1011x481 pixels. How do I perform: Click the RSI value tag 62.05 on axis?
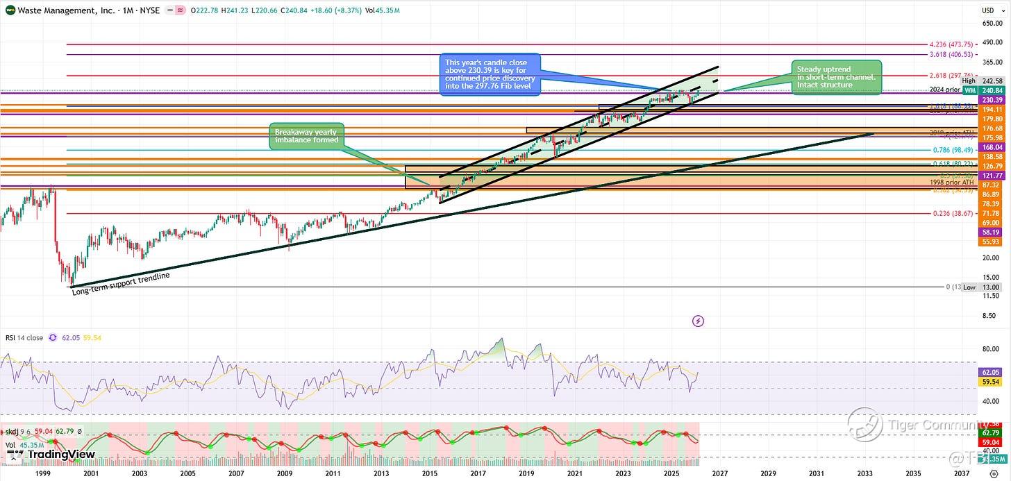pyautogui.click(x=992, y=372)
